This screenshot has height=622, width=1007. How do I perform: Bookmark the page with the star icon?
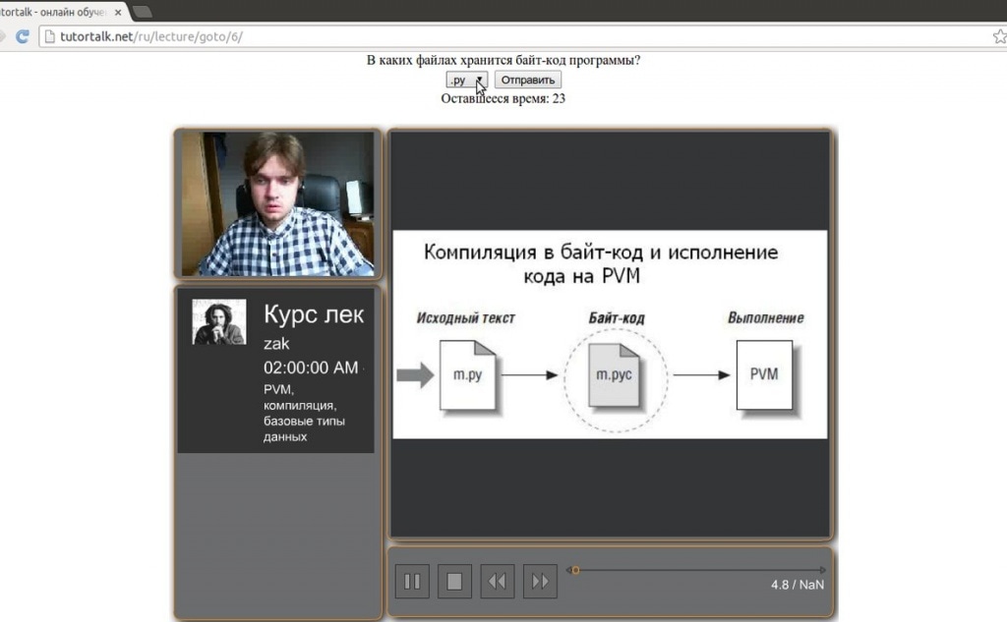pyautogui.click(x=1002, y=35)
